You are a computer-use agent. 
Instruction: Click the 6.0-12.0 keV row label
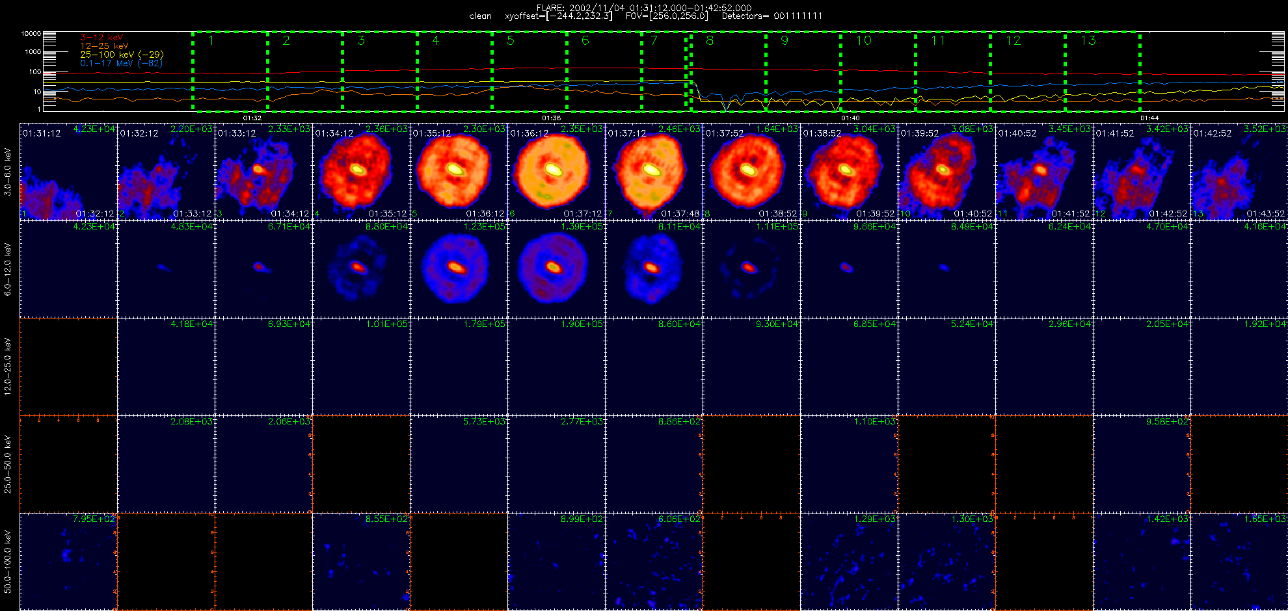[8, 269]
